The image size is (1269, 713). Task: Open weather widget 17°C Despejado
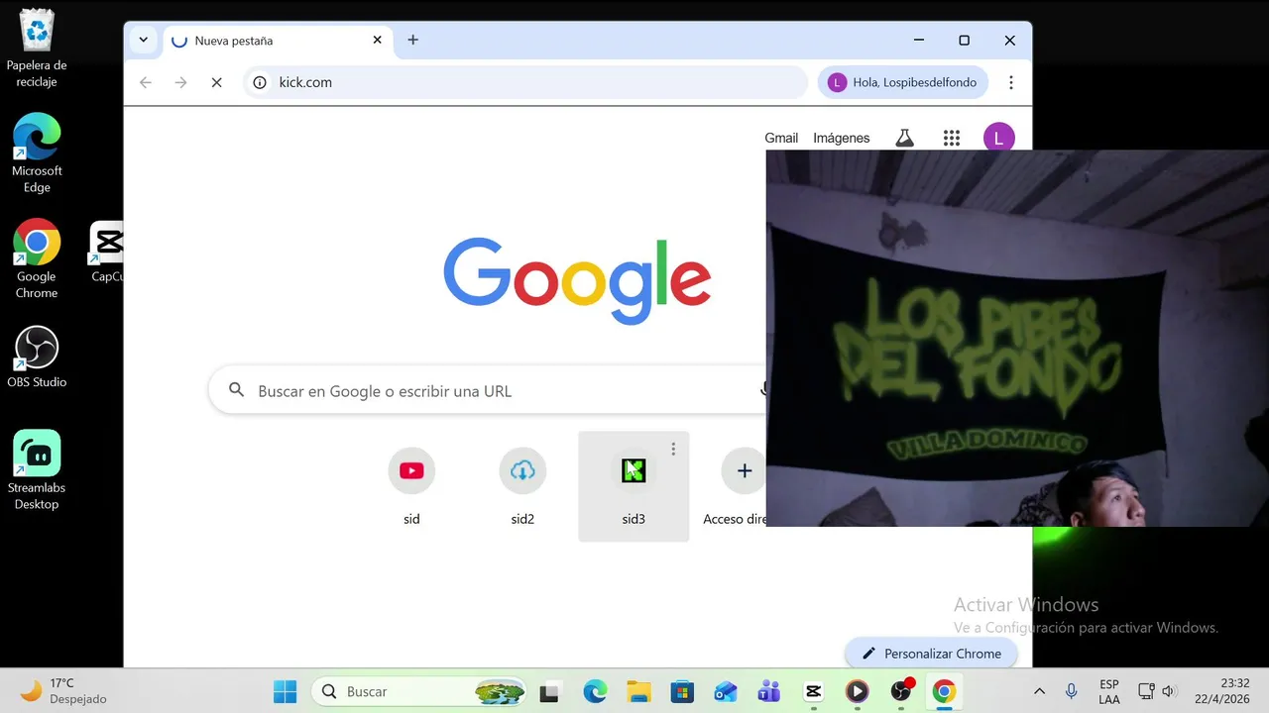pyautogui.click(x=64, y=691)
